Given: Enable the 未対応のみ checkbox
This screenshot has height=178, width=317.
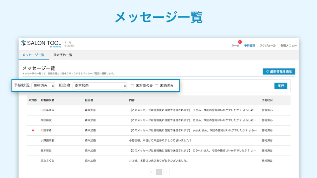Looking at the screenshot, I should point(133,86).
